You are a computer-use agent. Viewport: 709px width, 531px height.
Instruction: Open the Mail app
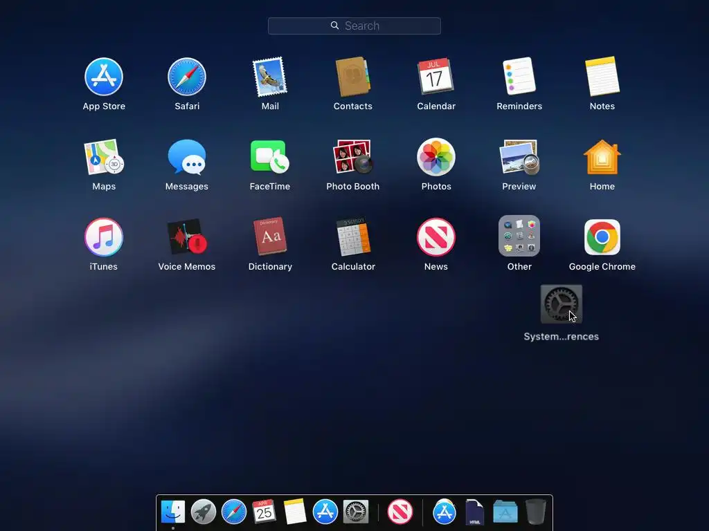270,77
